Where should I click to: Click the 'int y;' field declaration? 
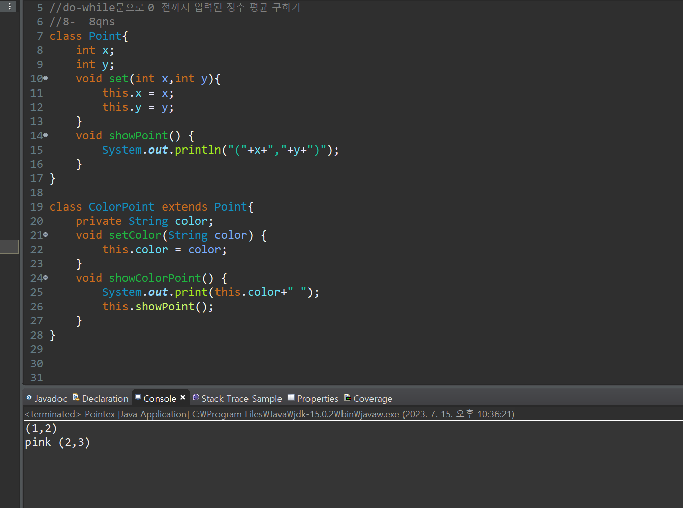coord(95,65)
